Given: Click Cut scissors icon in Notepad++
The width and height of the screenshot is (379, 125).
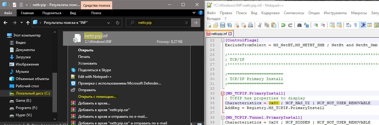Looking at the screenshot, I should (x=260, y=25).
